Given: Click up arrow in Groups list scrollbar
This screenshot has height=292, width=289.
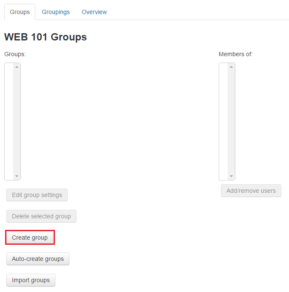Looking at the screenshot, I should click(17, 67).
